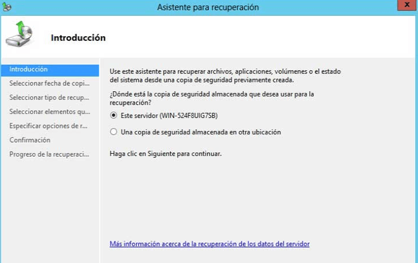The image size is (418, 263).
Task: Click the '¿Dónde está la copia de seguridad' question text
Action: click(212, 98)
